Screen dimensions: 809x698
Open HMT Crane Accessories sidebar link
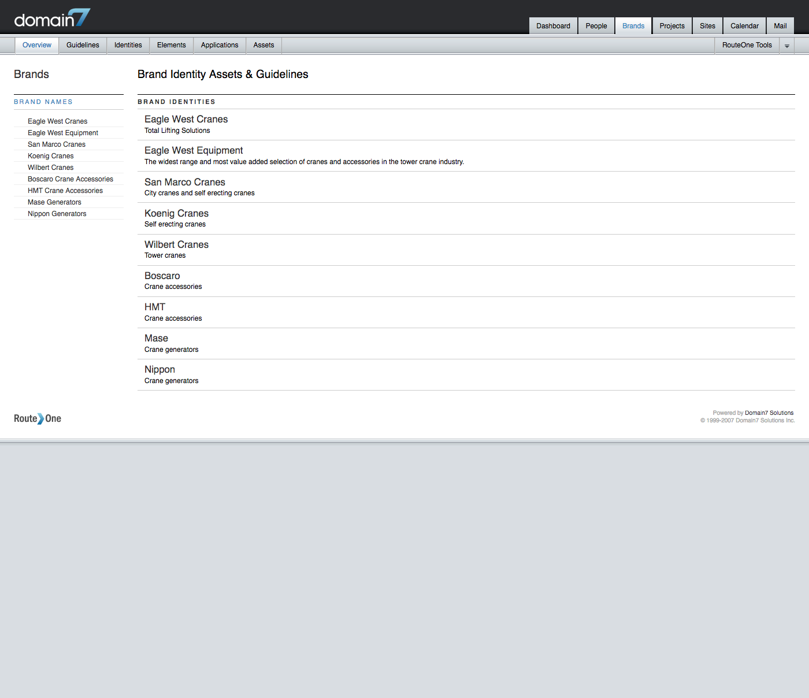[x=65, y=191]
